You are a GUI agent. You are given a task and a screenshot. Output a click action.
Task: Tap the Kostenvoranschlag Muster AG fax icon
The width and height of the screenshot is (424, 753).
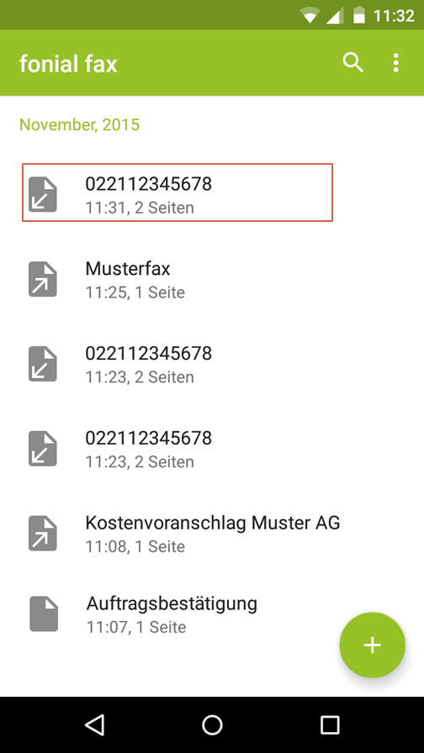(43, 533)
